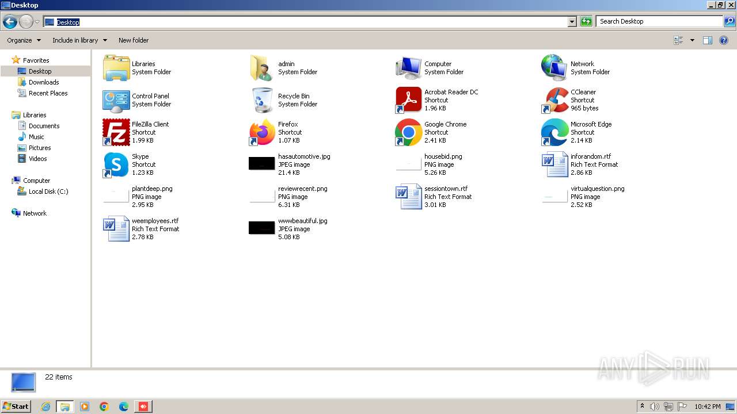
Task: Open the Libraries system folder icon
Action: tap(116, 68)
